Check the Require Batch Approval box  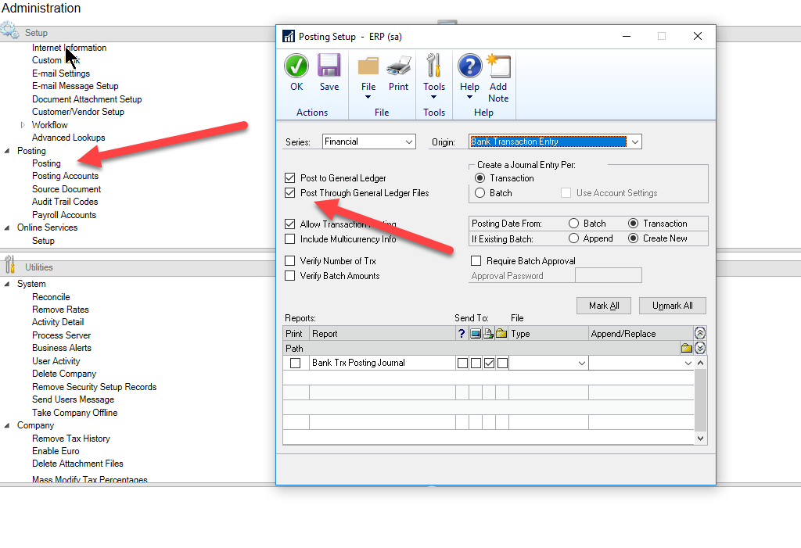[x=476, y=261]
